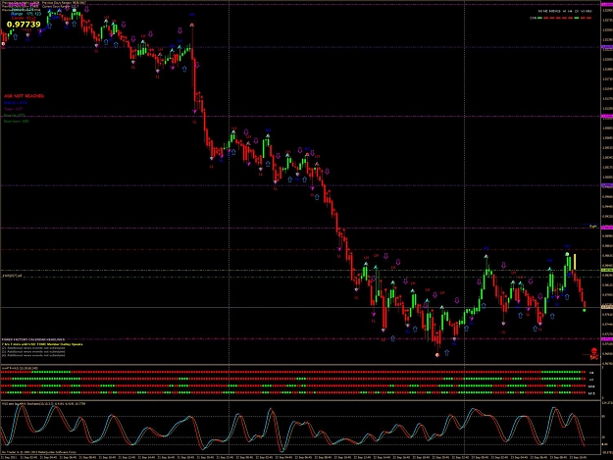Image resolution: width=613 pixels, height=460 pixels.
Task: Click the arrowhead atop the tall wick before the crash
Action: click(x=192, y=26)
